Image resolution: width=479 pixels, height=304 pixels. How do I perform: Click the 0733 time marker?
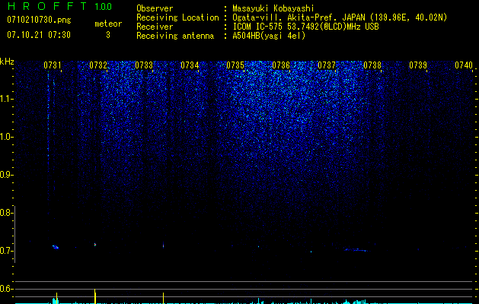[x=144, y=65]
